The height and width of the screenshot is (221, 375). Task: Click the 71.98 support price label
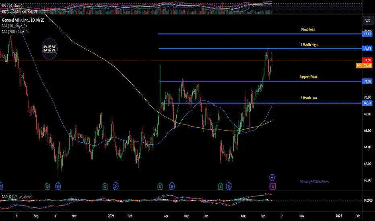point(367,81)
